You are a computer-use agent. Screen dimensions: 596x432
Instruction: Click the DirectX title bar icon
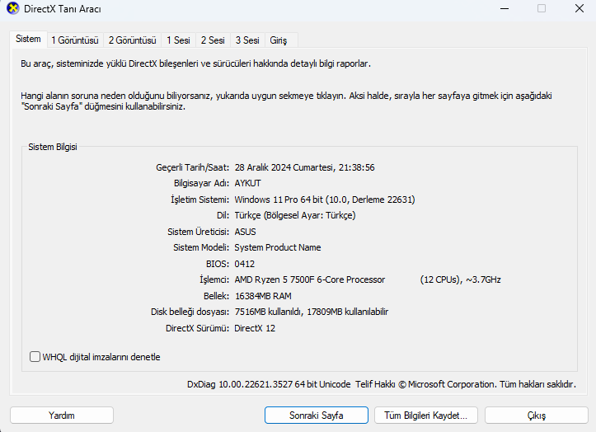pos(12,8)
